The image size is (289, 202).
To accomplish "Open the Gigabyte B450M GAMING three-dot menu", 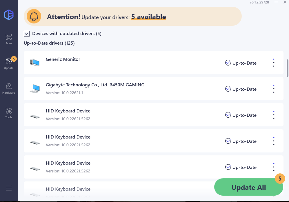I will [274, 89].
